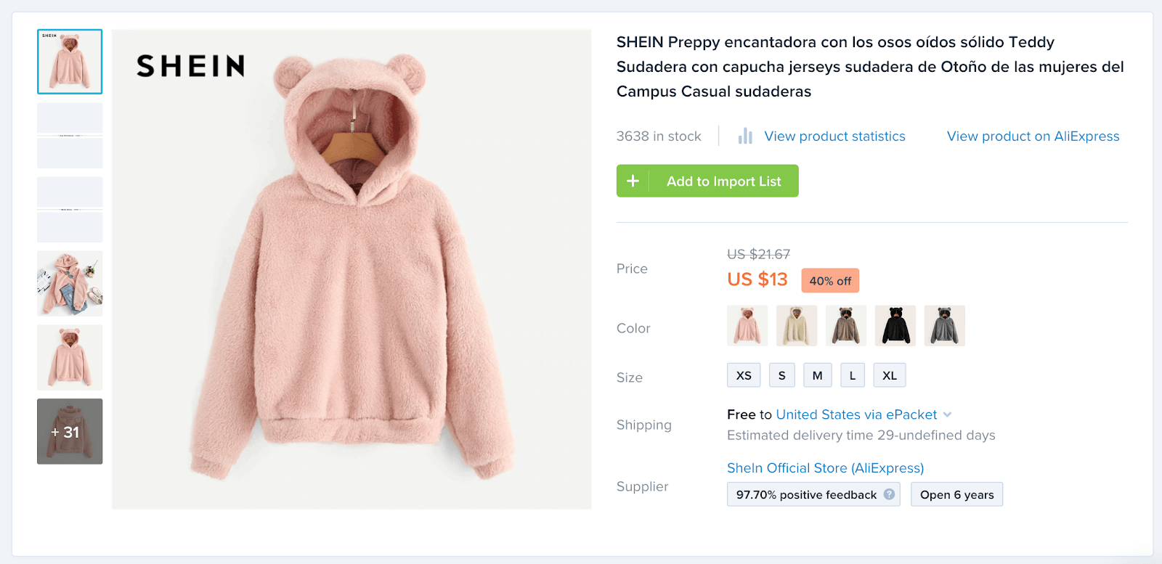Select the beige hoodie color option
The height and width of the screenshot is (564, 1162).
click(796, 325)
